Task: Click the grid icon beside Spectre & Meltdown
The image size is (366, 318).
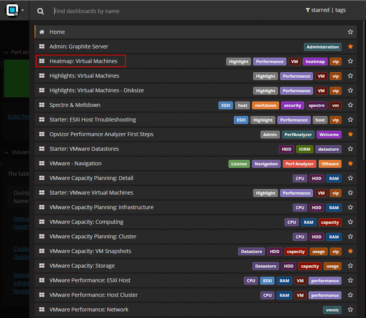Action: 42,105
